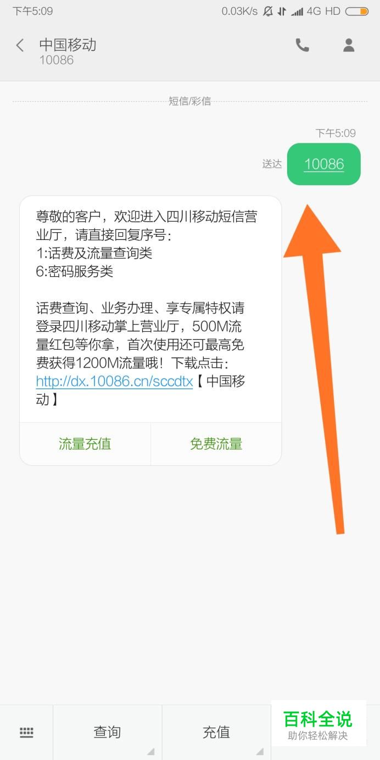Viewport: 380px width, 760px height.
Task: Open the http://dx.10086.cn/sccdtx link
Action: point(114,381)
